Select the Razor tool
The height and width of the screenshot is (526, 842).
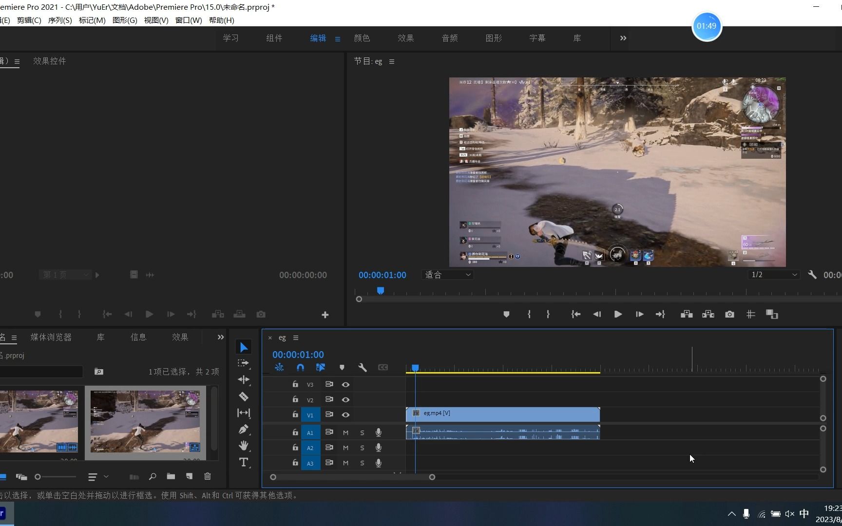pyautogui.click(x=244, y=396)
